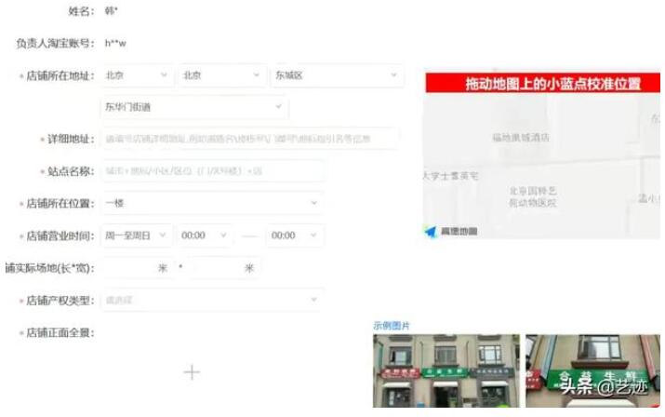Open the 东华门街道 street dropdown
Image resolution: width=665 pixels, height=417 pixels.
coord(193,107)
